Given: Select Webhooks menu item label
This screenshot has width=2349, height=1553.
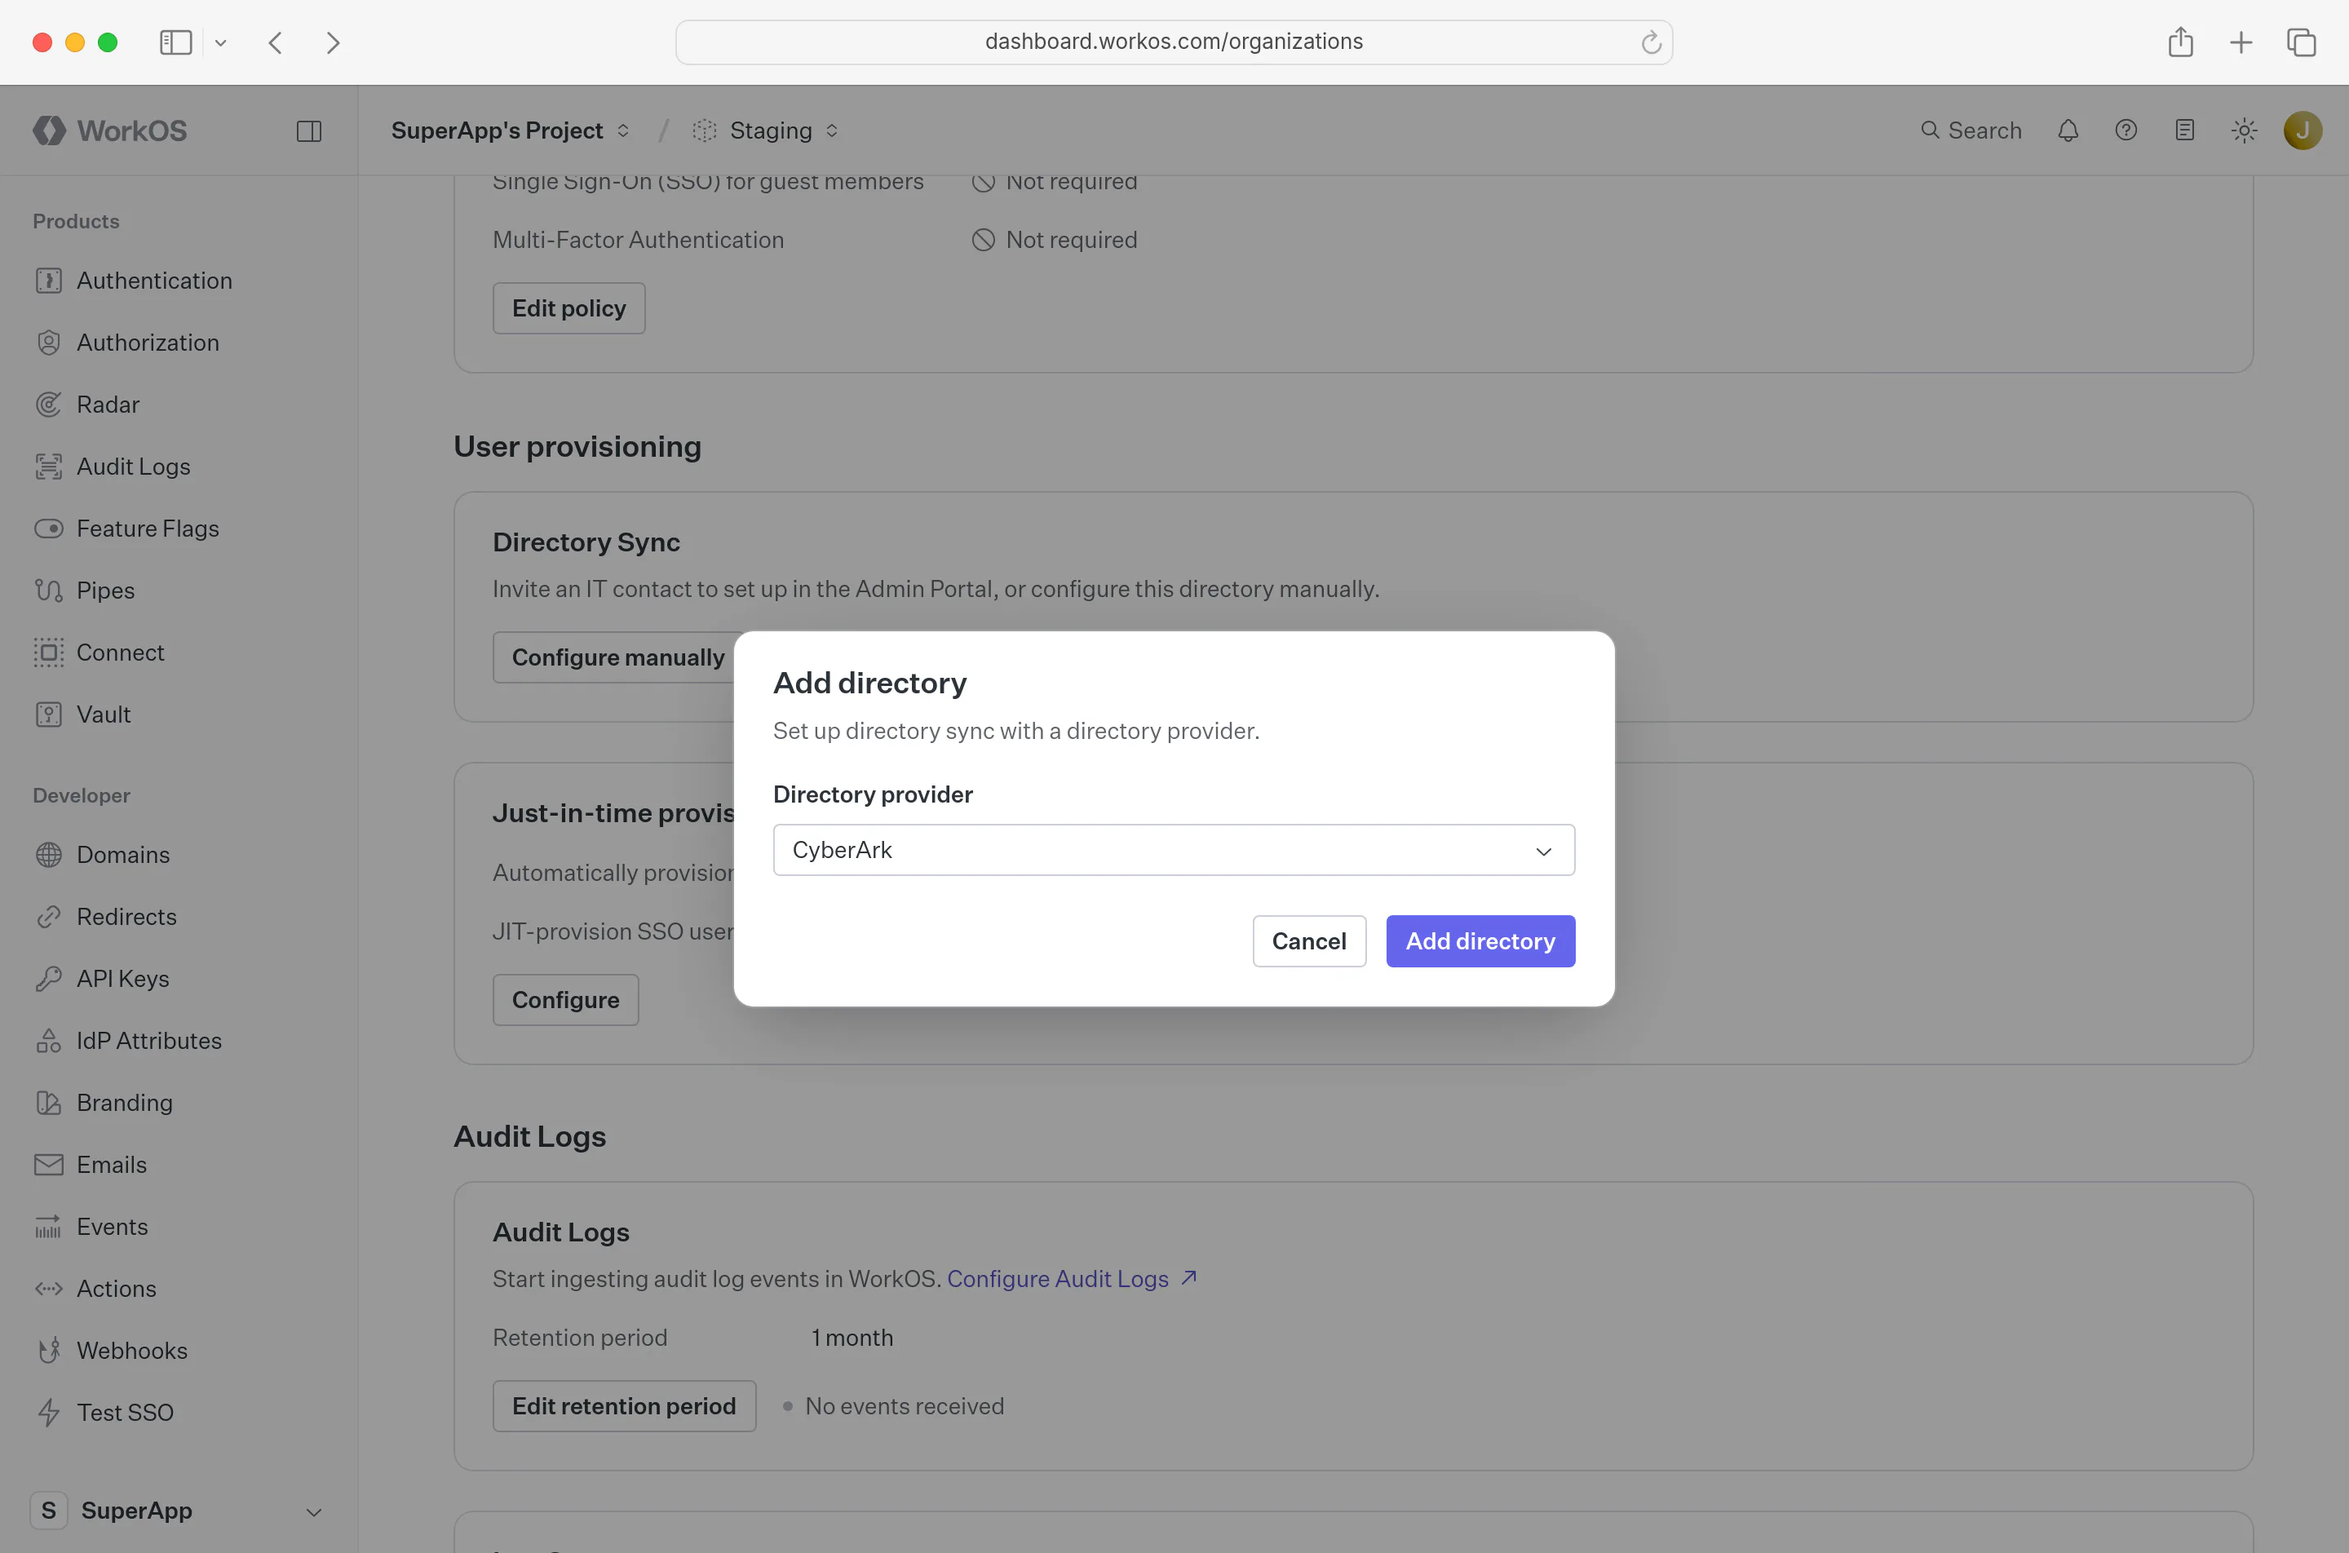Looking at the screenshot, I should coord(131,1351).
